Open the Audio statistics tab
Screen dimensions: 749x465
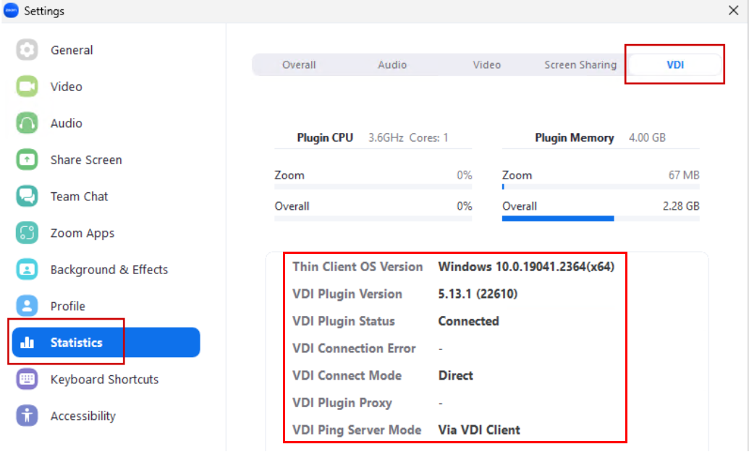pyautogui.click(x=392, y=64)
